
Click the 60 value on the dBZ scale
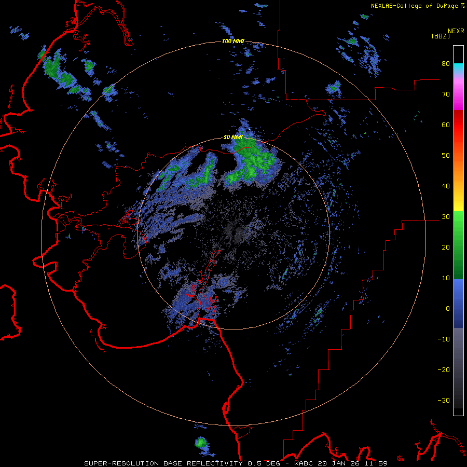coord(446,125)
